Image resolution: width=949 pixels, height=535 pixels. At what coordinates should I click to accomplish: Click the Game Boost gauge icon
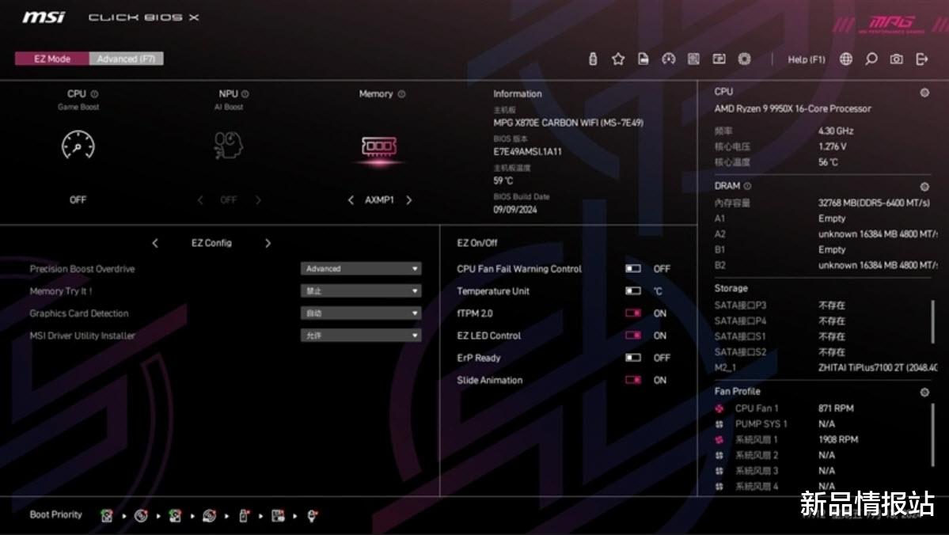click(x=78, y=146)
